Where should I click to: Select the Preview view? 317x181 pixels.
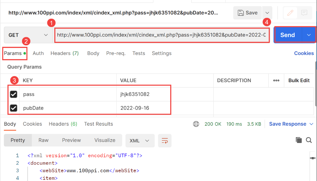click(71, 140)
